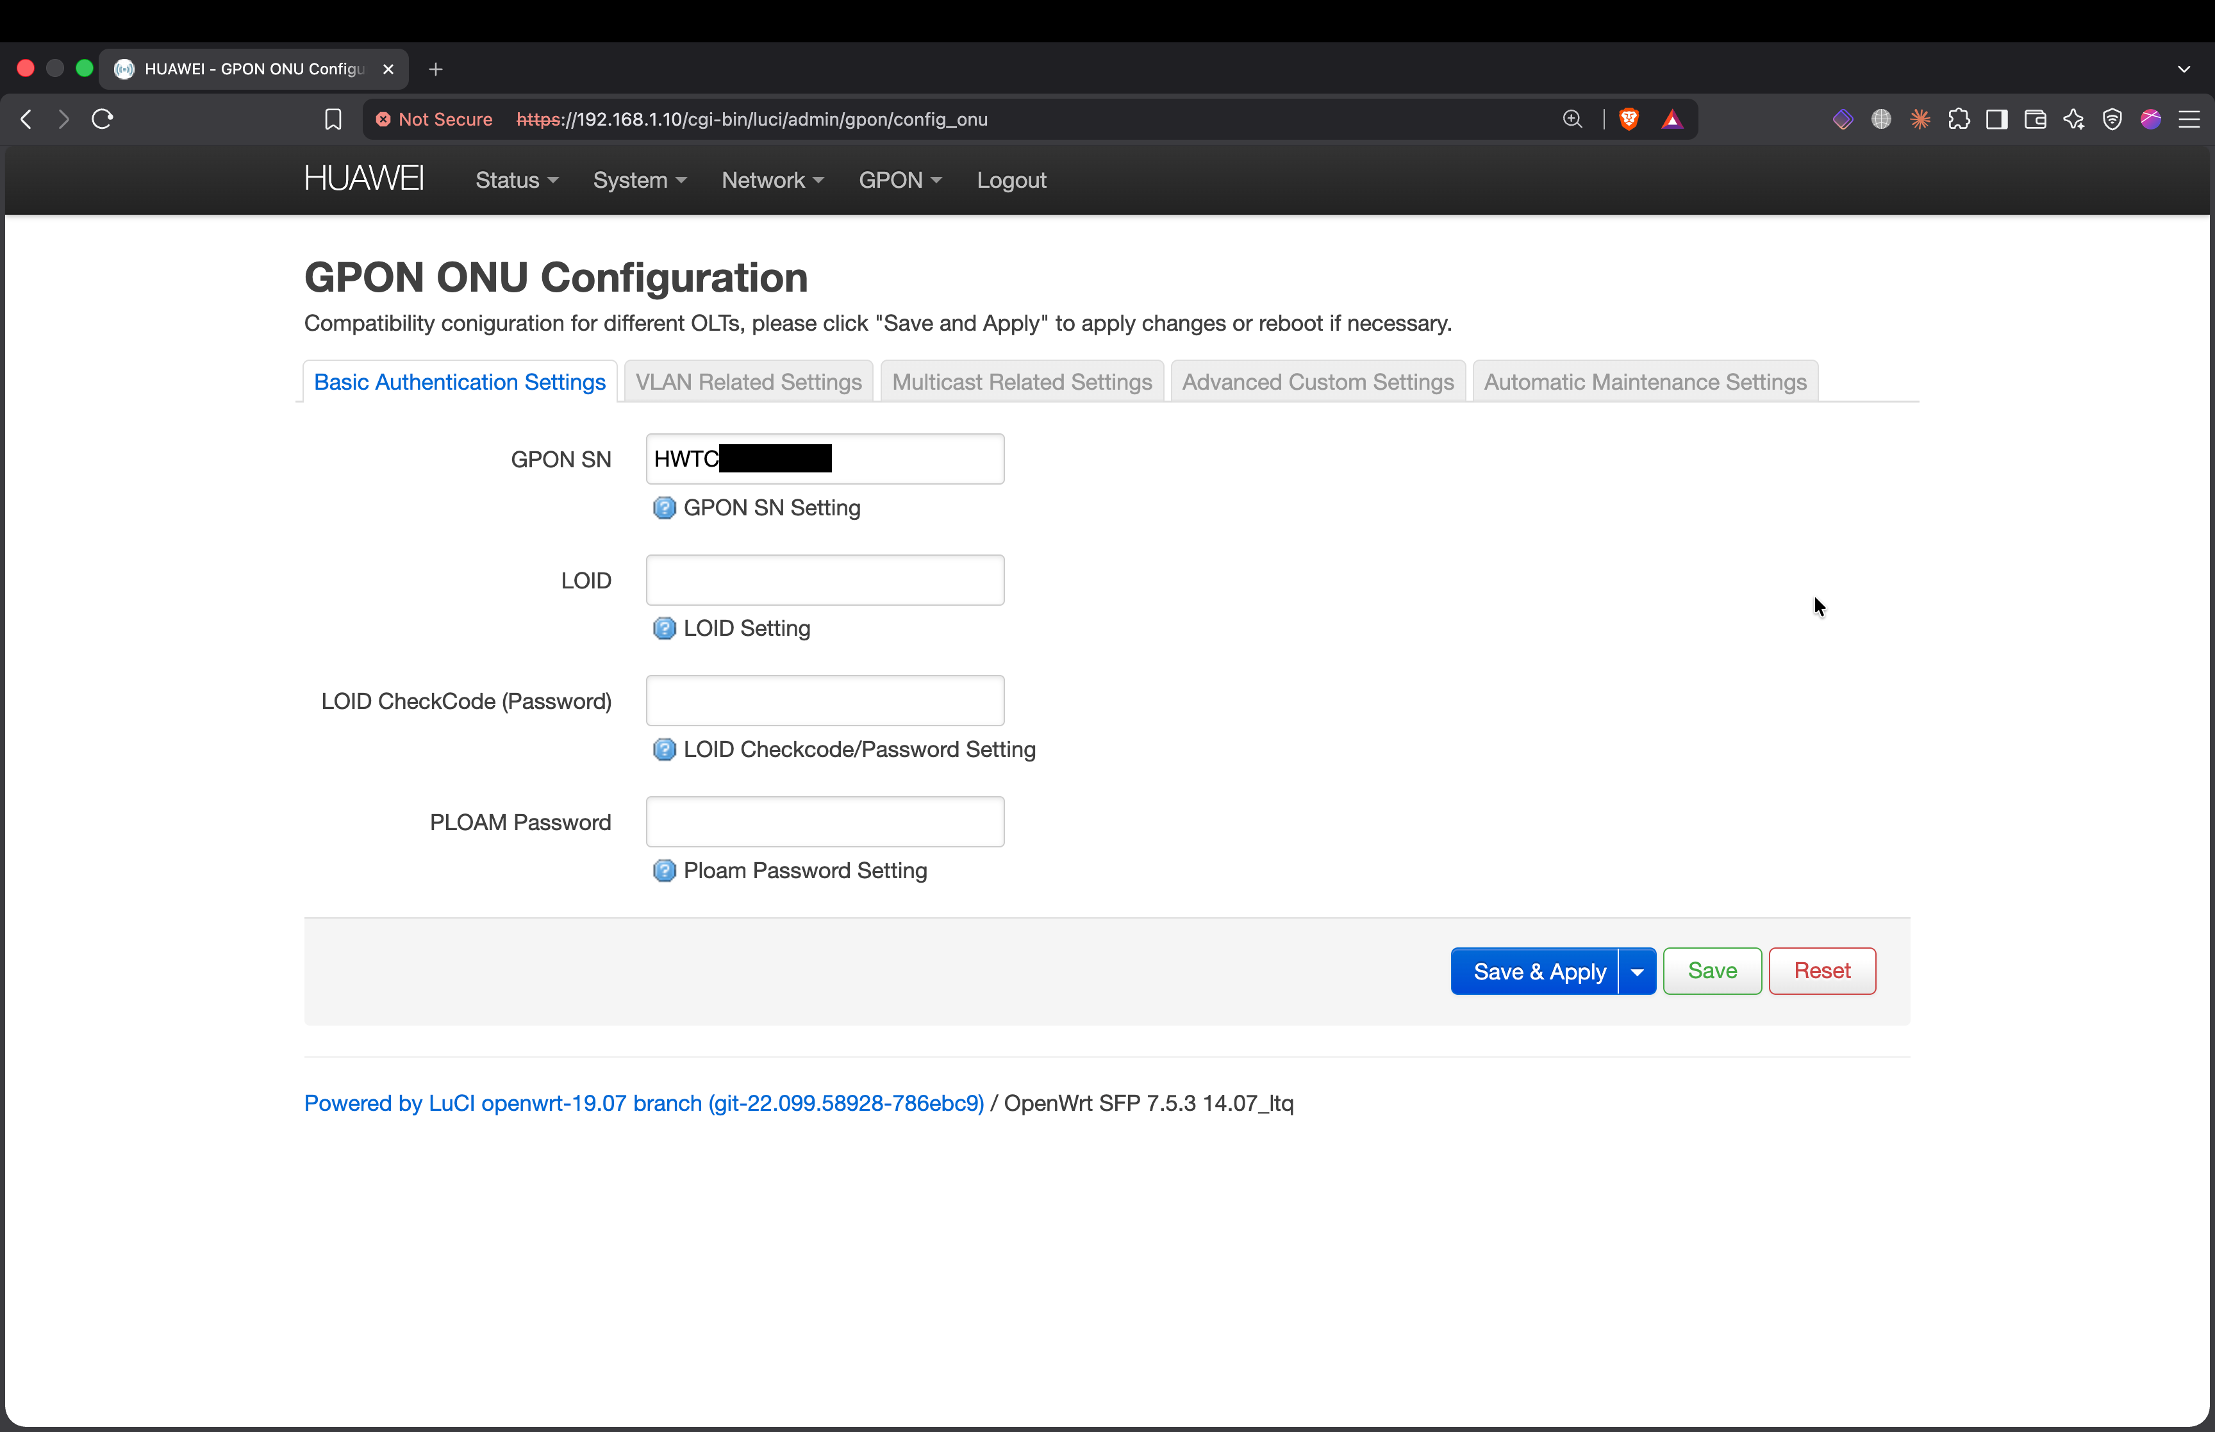This screenshot has width=2215, height=1432.
Task: Switch to VLAN Related Settings tab
Action: (x=748, y=382)
